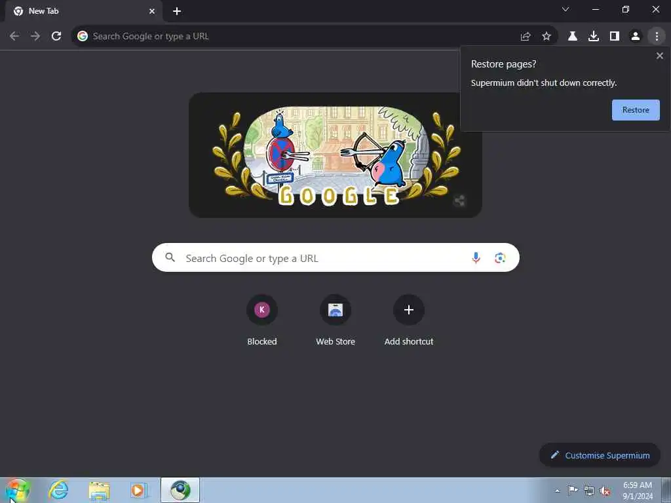Click the central Google search box

point(335,257)
